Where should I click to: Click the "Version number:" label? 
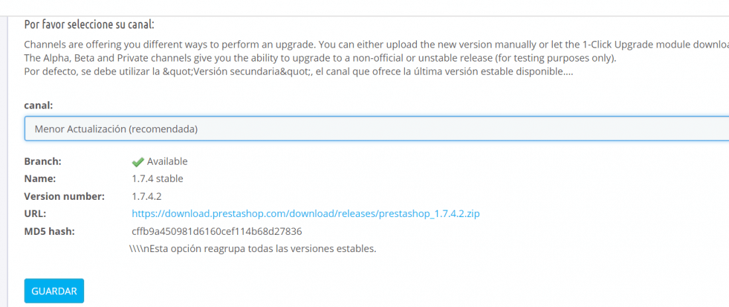click(64, 197)
